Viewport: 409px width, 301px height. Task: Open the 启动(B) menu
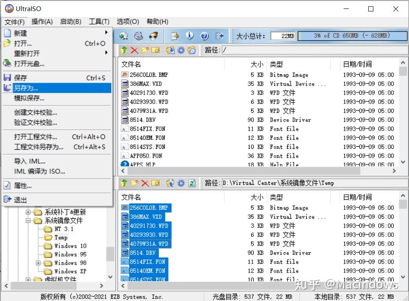tap(70, 22)
